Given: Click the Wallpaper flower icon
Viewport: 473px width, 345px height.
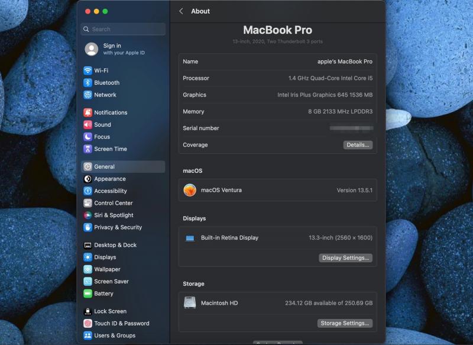Looking at the screenshot, I should pos(88,269).
